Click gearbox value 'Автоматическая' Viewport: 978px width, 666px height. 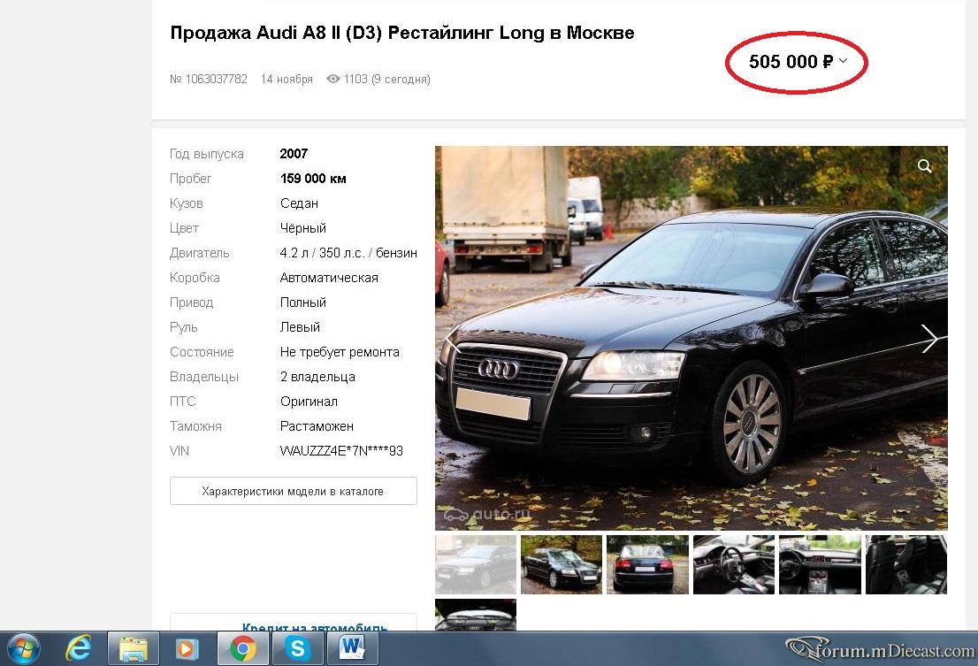click(329, 278)
